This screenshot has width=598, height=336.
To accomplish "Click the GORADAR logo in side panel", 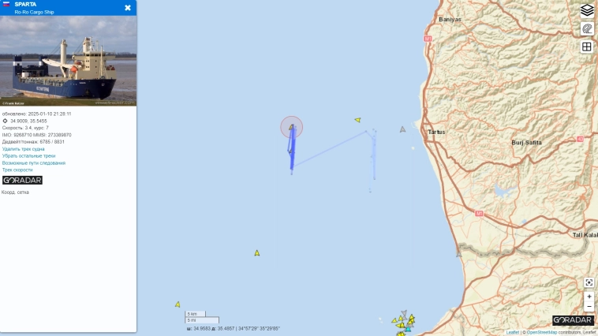I will (22, 180).
